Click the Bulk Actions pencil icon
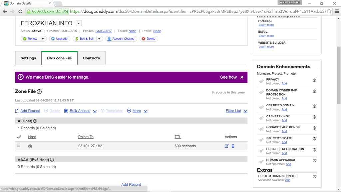Screen dimensions: 341x192 [66, 111]
